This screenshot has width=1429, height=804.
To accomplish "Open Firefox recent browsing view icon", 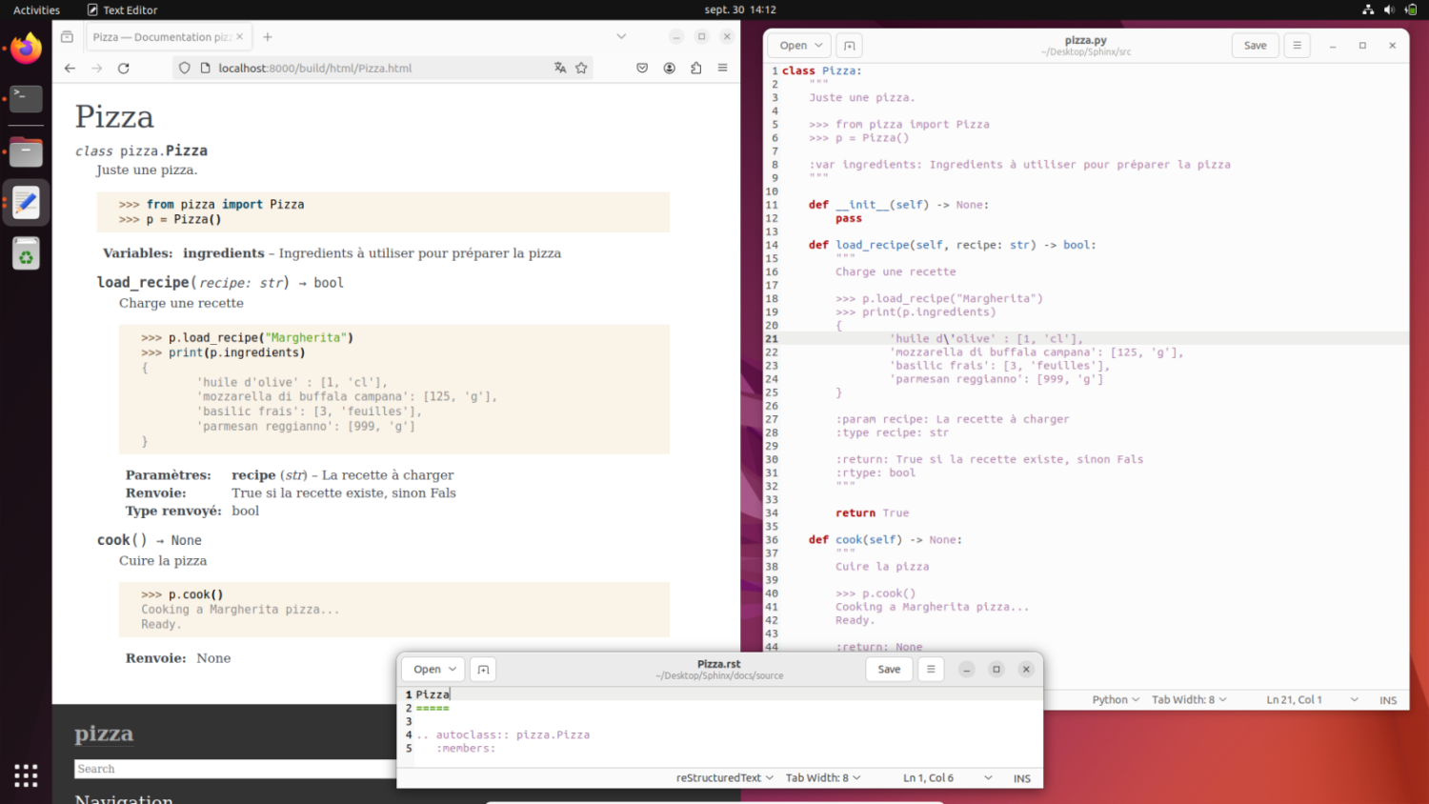I will coord(67,37).
